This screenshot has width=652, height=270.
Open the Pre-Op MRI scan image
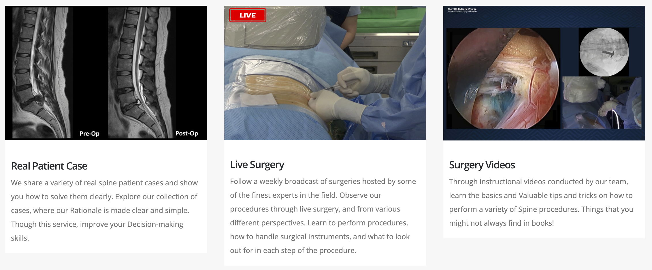(42, 73)
